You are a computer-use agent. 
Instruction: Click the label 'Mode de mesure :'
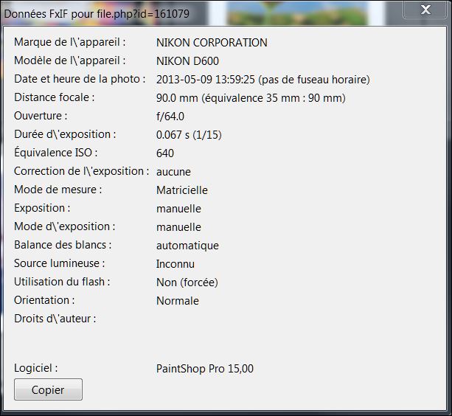pyautogui.click(x=58, y=190)
